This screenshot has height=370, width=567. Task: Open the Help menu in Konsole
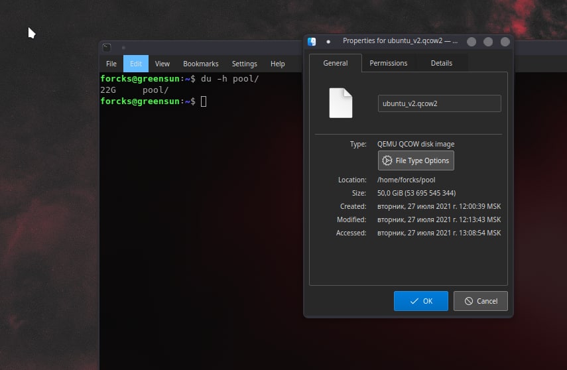(x=277, y=64)
